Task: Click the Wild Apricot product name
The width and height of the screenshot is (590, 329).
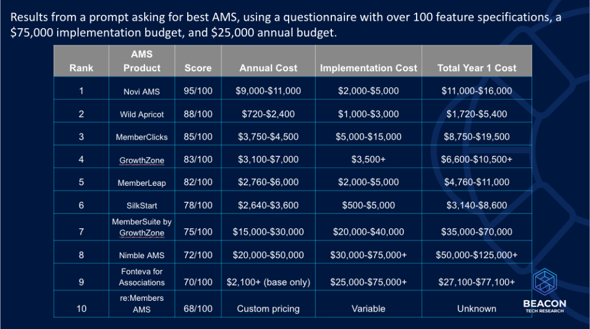Action: pos(142,114)
